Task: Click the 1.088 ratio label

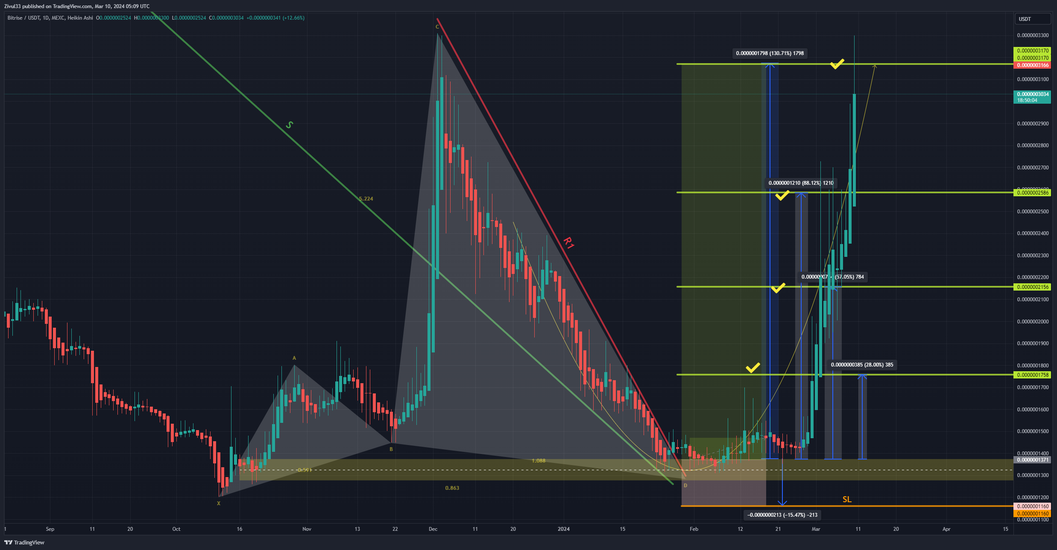Action: pyautogui.click(x=538, y=460)
